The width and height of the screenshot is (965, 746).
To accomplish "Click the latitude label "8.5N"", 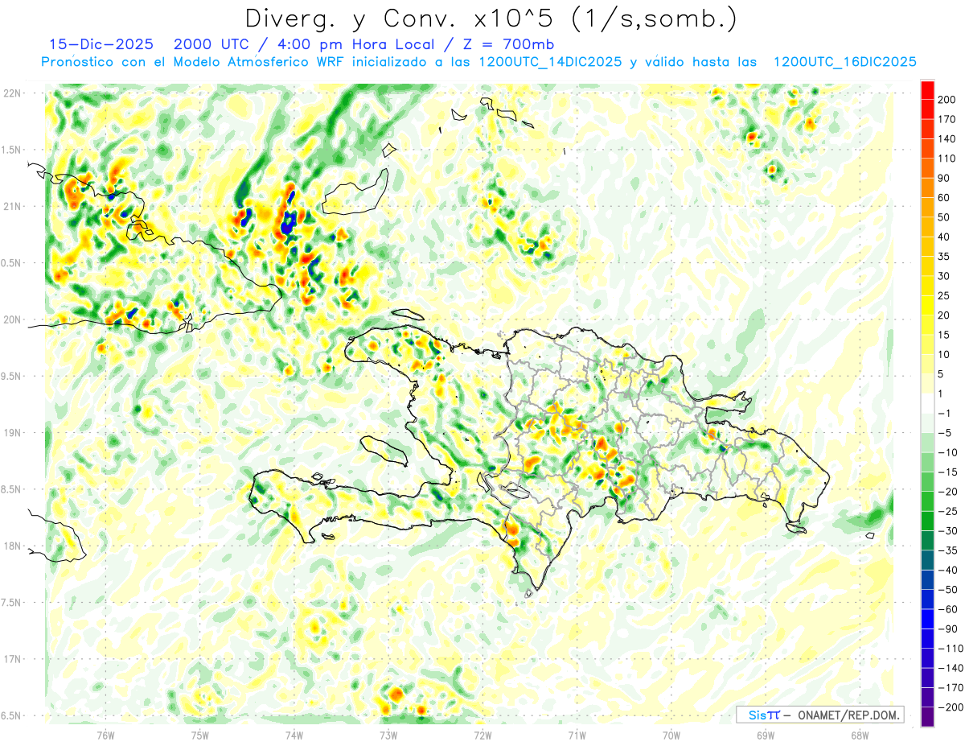I will 10,489.
